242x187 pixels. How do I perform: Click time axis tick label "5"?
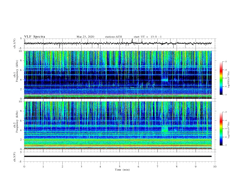pos(119,167)
